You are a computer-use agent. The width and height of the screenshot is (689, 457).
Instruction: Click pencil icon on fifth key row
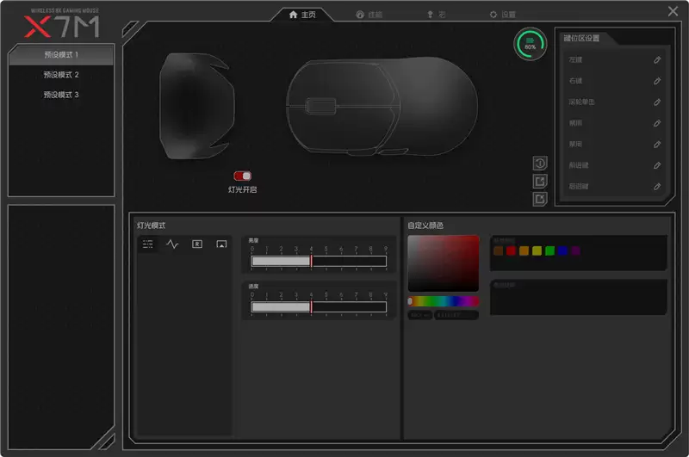657,144
